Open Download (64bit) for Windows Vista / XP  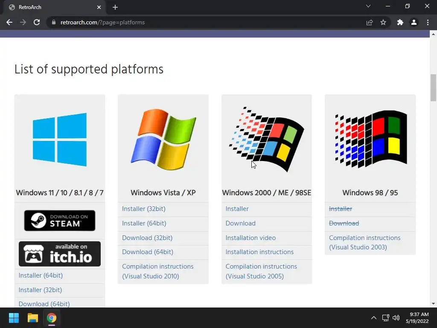pyautogui.click(x=148, y=252)
